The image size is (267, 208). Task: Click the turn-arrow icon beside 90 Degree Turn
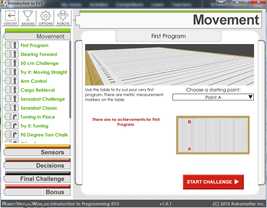coord(15,135)
